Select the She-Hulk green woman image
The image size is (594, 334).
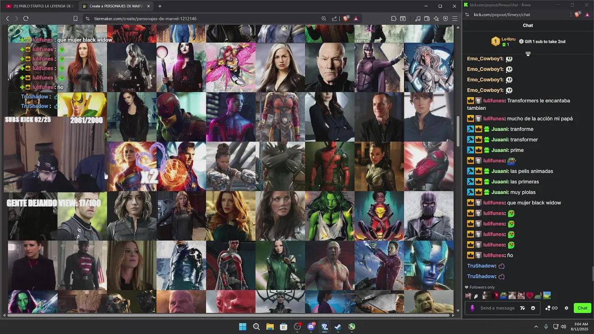pos(329,216)
